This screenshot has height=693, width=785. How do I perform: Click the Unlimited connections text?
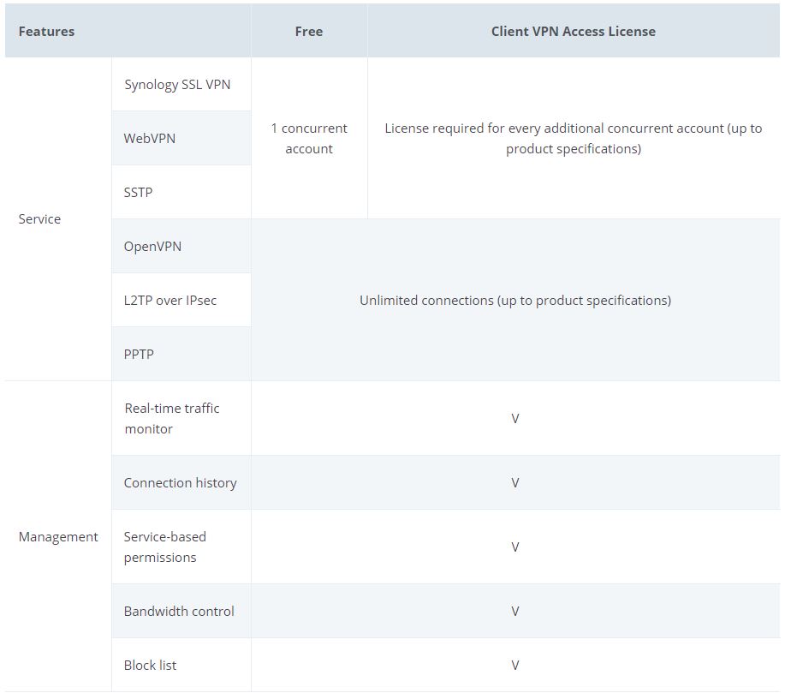(x=515, y=301)
